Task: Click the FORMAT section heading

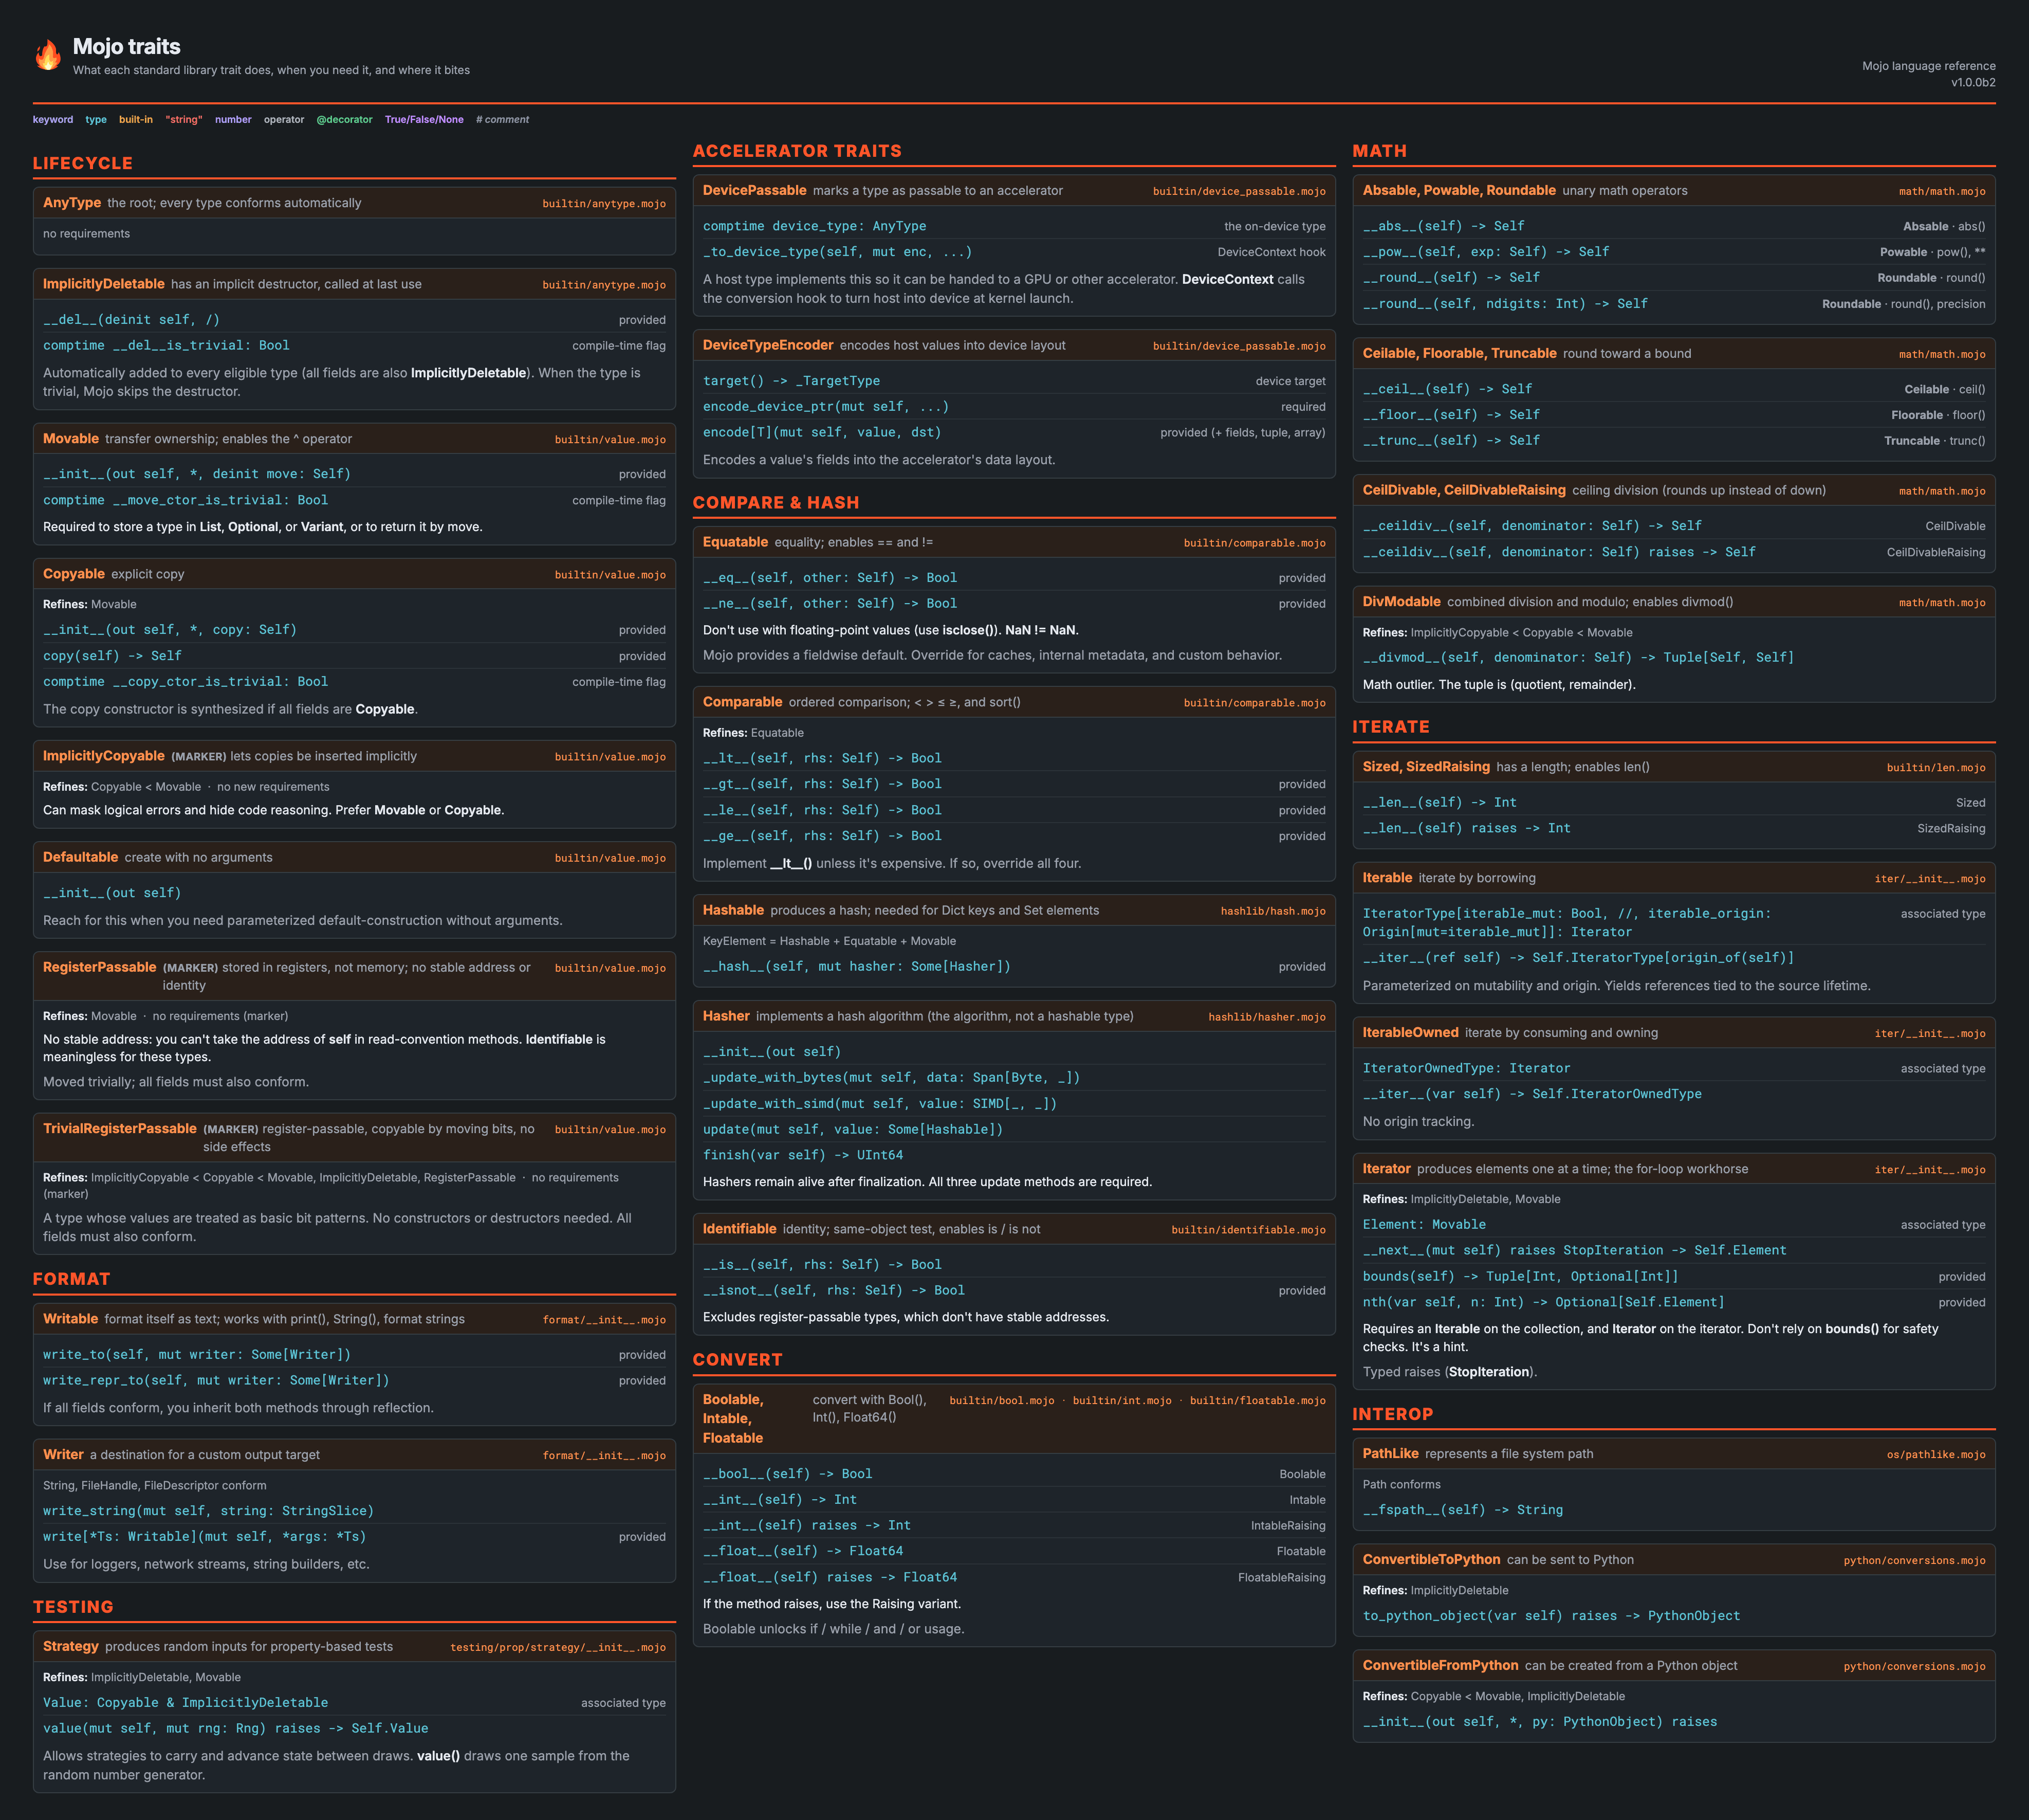Action: (72, 1279)
